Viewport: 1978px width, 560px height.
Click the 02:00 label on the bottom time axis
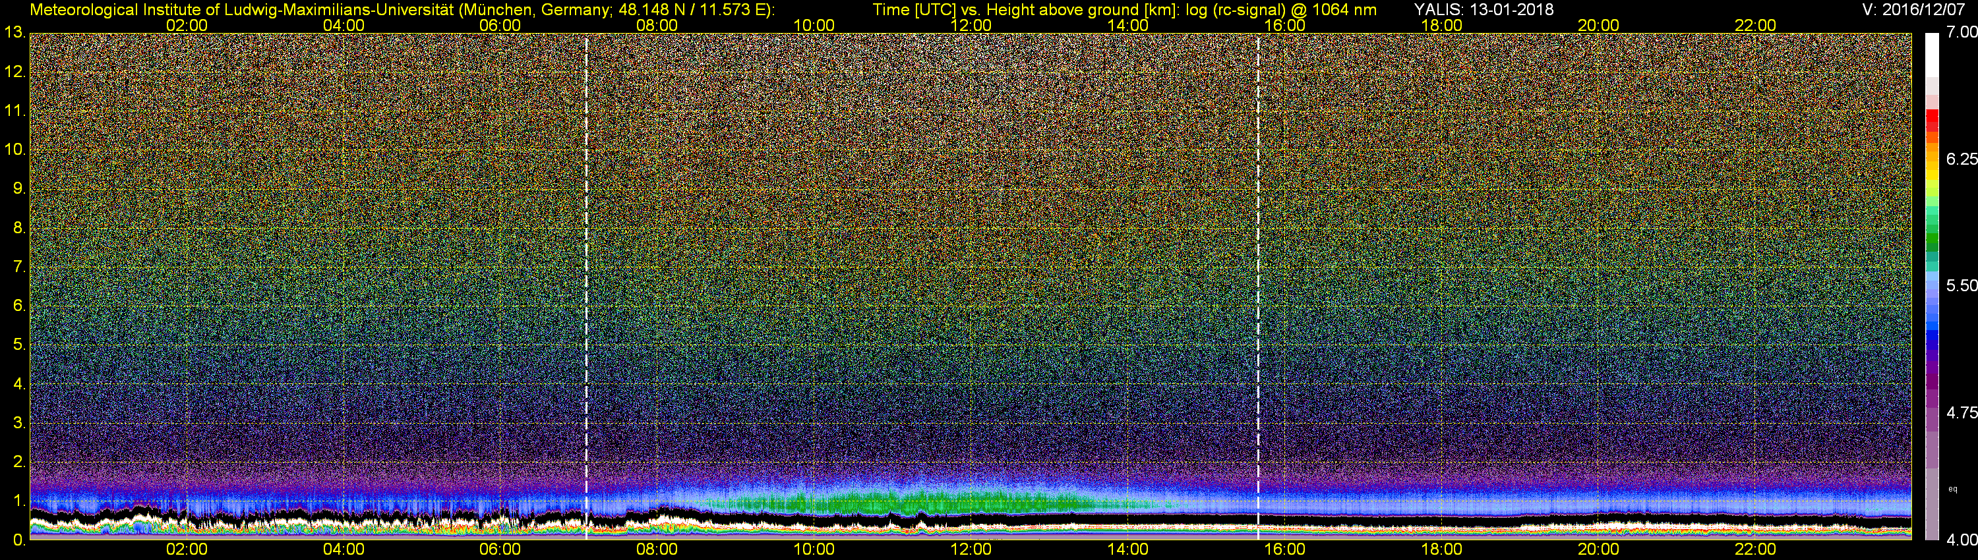point(187,549)
